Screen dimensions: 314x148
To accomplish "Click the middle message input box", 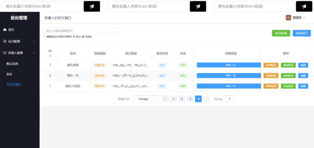I will coord(148,7).
